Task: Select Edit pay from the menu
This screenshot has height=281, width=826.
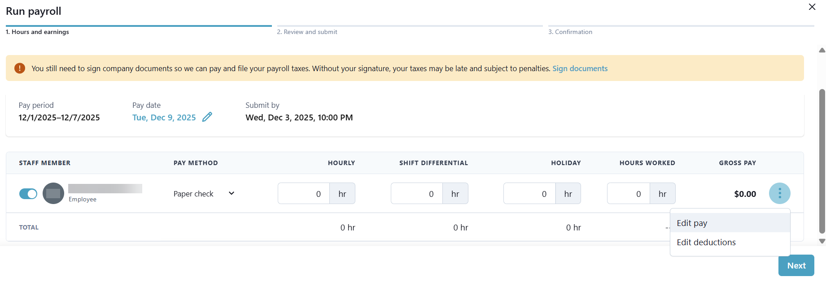Action: [692, 223]
